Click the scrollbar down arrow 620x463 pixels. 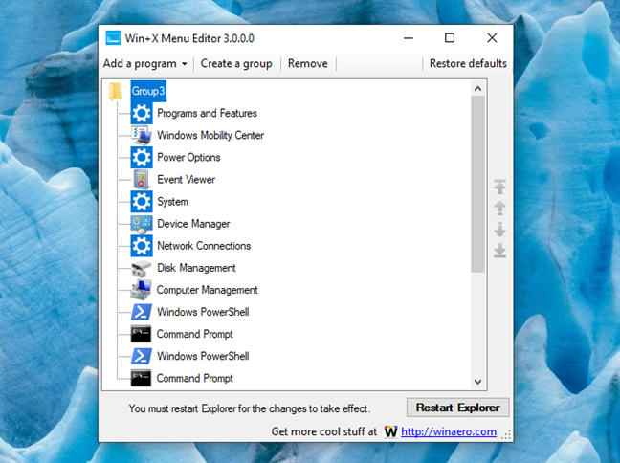click(x=477, y=382)
